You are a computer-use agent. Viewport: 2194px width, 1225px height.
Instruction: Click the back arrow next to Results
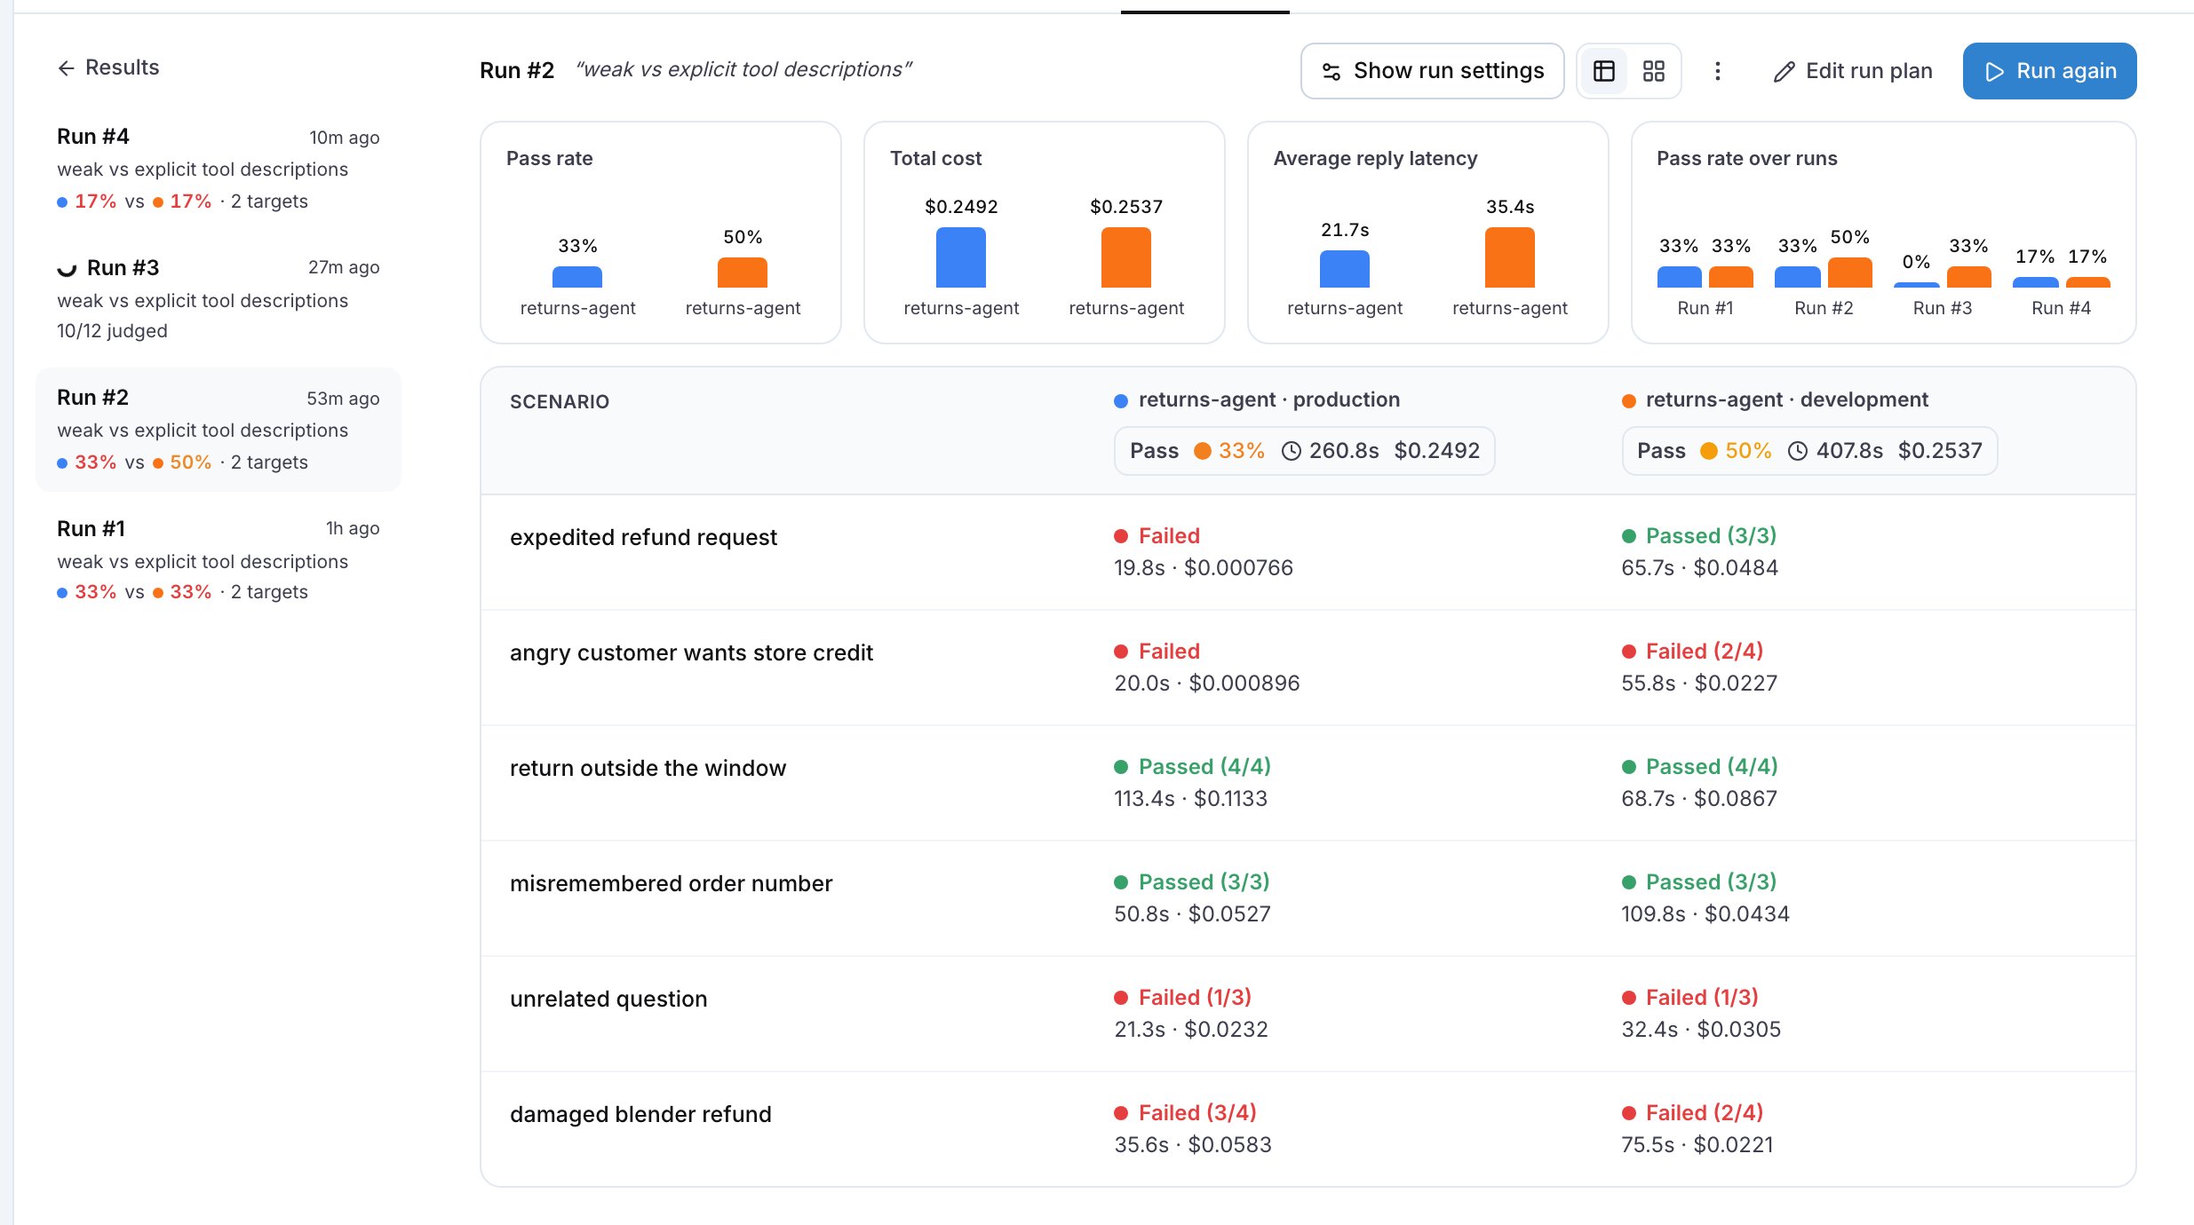[x=66, y=68]
